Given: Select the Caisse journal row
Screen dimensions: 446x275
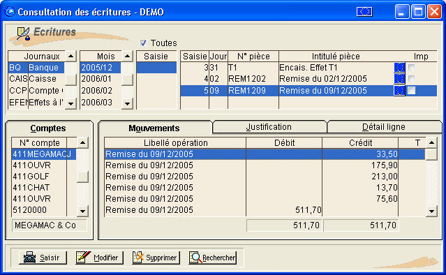Looking at the screenshot, I should (36, 79).
